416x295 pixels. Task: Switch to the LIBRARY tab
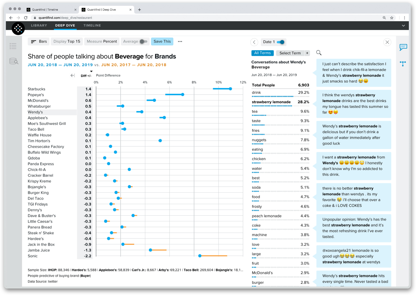39,25
